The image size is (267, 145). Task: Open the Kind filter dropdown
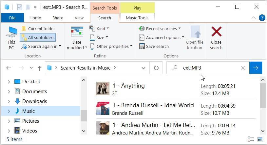(x=100, y=29)
